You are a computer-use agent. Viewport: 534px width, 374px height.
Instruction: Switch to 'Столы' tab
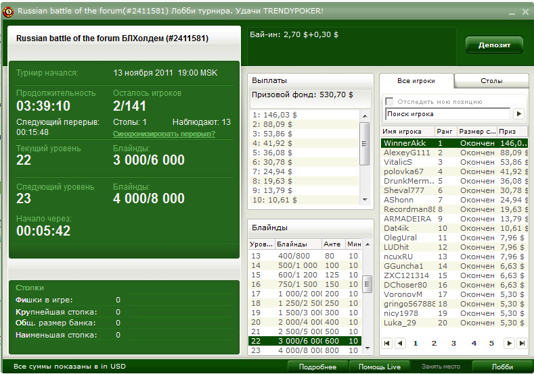point(491,81)
